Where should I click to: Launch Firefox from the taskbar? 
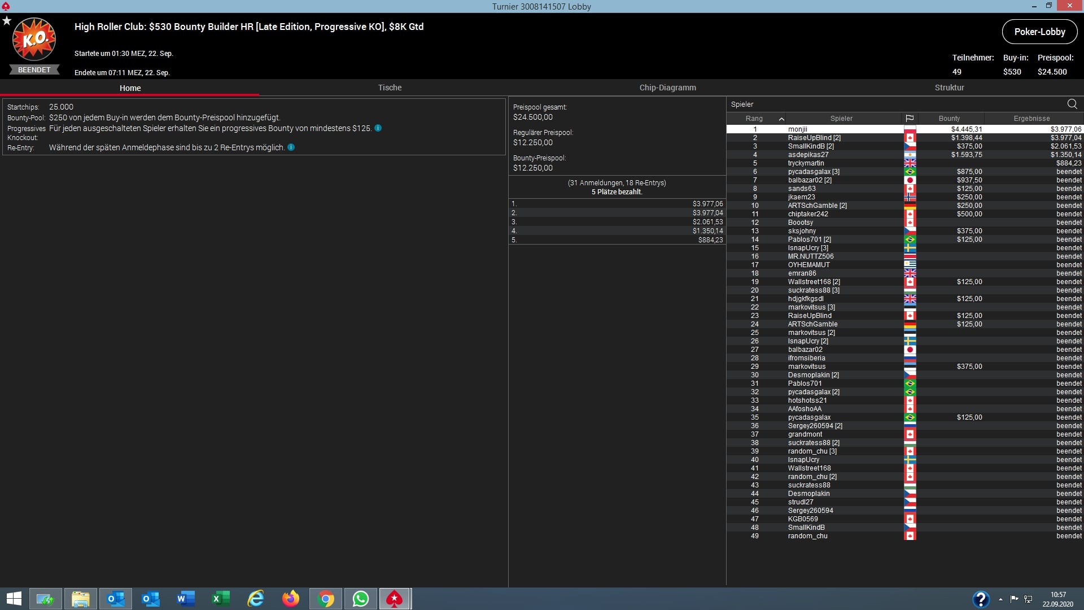tap(291, 599)
